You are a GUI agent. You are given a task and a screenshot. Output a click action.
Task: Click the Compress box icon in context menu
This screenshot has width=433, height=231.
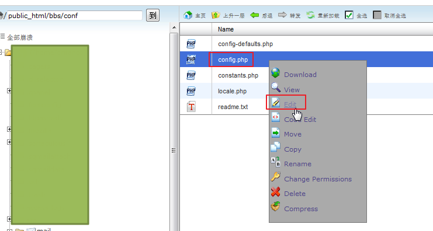pyautogui.click(x=276, y=206)
